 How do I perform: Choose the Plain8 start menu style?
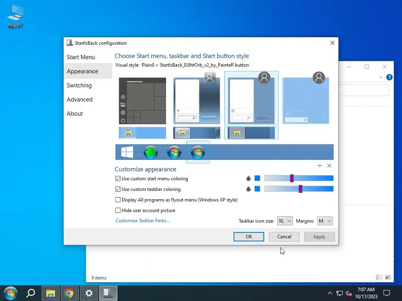click(x=251, y=98)
